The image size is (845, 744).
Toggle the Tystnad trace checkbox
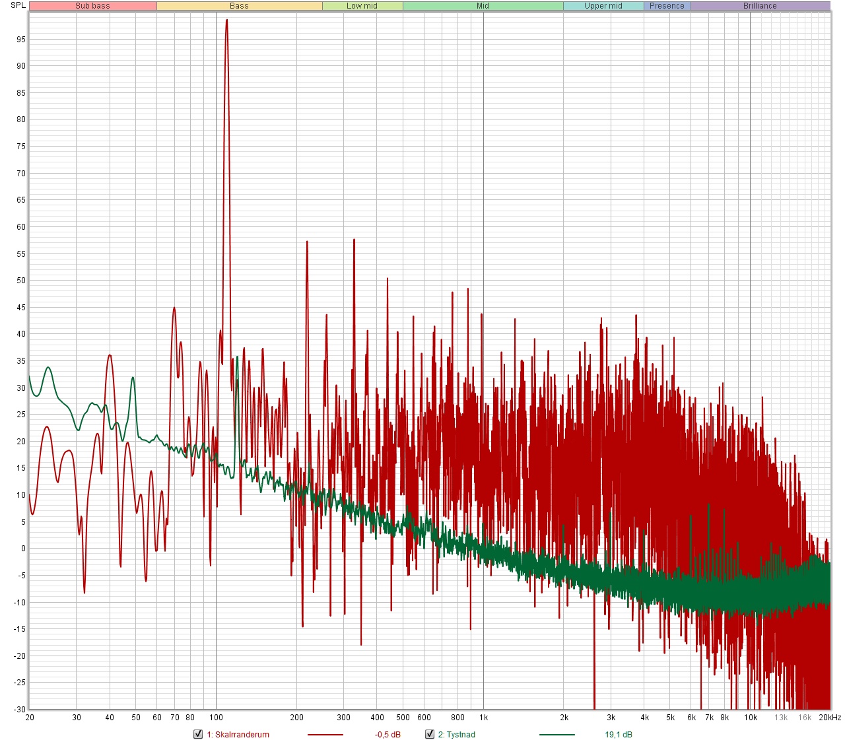coord(430,734)
